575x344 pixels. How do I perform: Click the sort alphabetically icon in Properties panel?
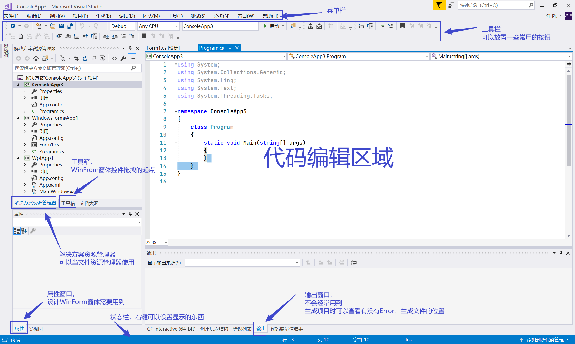24,231
